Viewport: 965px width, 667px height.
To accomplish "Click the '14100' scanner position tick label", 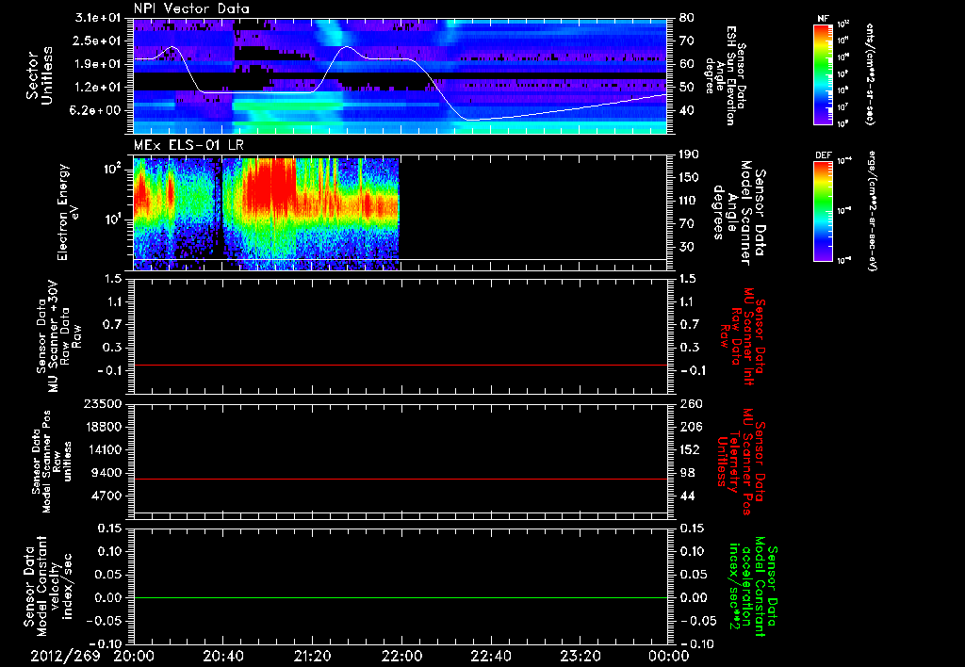I will pos(102,449).
